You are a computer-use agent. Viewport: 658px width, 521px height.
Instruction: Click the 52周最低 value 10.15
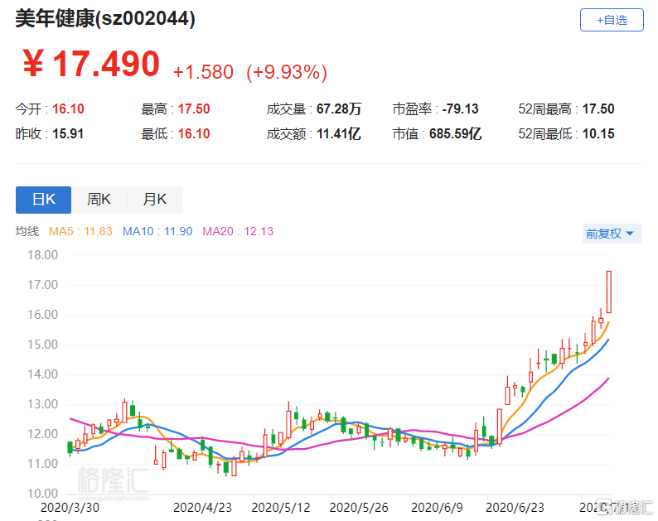(x=598, y=134)
